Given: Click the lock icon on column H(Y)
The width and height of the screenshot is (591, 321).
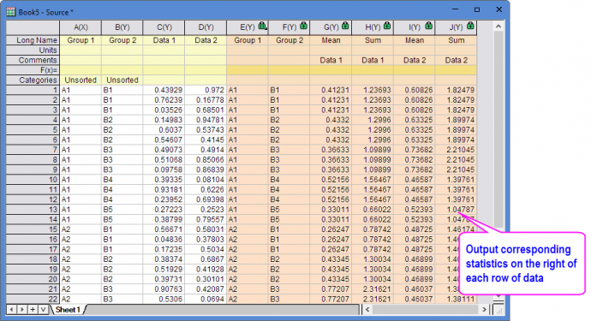Looking at the screenshot, I should coord(387,26).
